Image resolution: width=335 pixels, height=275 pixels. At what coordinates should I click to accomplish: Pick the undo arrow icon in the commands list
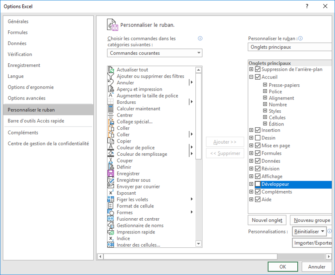(x=111, y=83)
